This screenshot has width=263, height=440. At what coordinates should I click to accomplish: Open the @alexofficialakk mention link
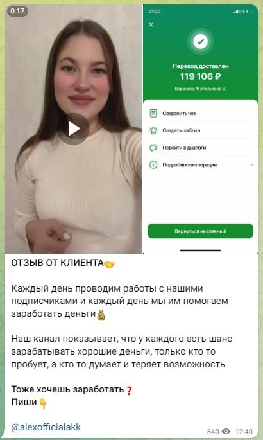coord(46,427)
